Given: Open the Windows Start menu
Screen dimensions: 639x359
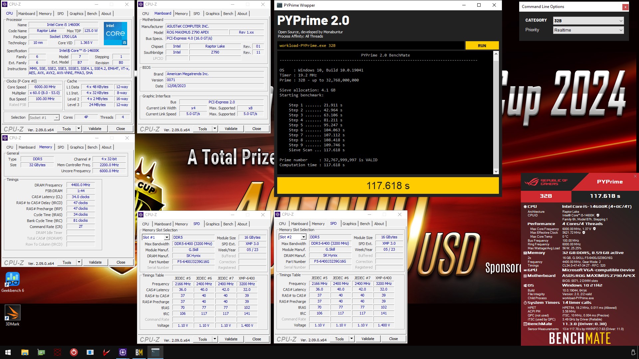Looking at the screenshot, I should coord(8,352).
